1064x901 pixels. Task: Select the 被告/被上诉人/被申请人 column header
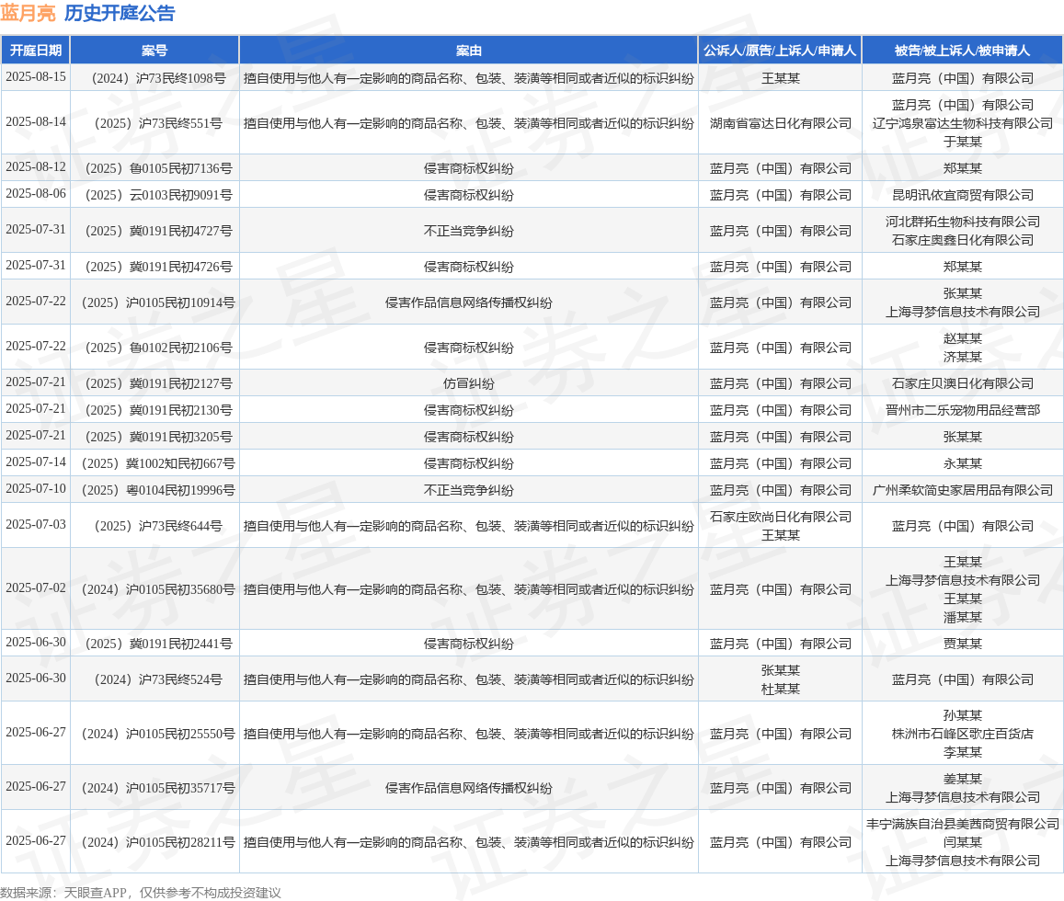(x=962, y=51)
